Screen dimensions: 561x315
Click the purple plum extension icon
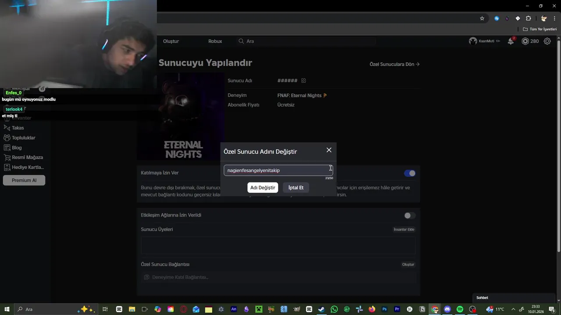(x=507, y=18)
